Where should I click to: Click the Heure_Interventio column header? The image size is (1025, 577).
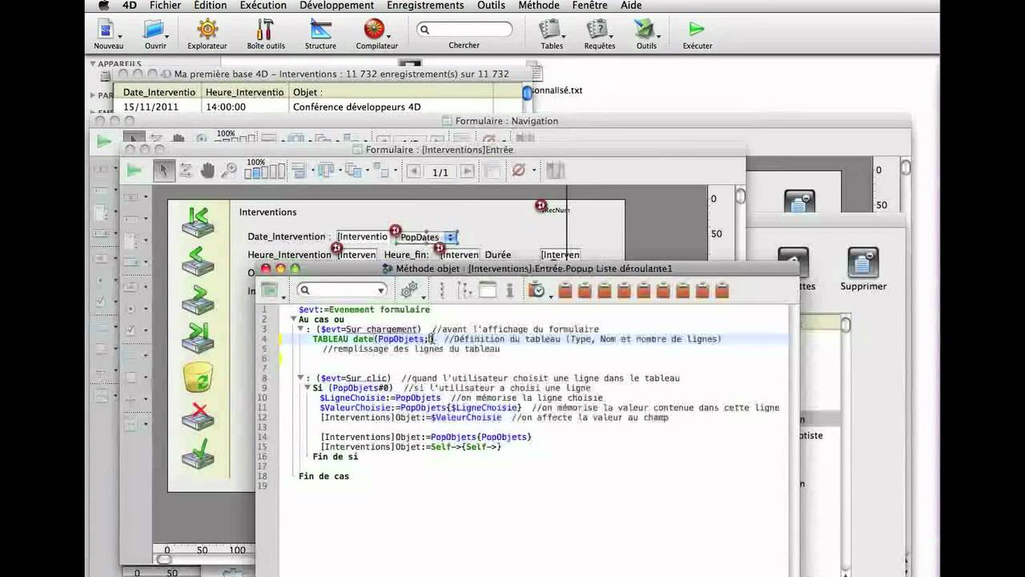[244, 92]
